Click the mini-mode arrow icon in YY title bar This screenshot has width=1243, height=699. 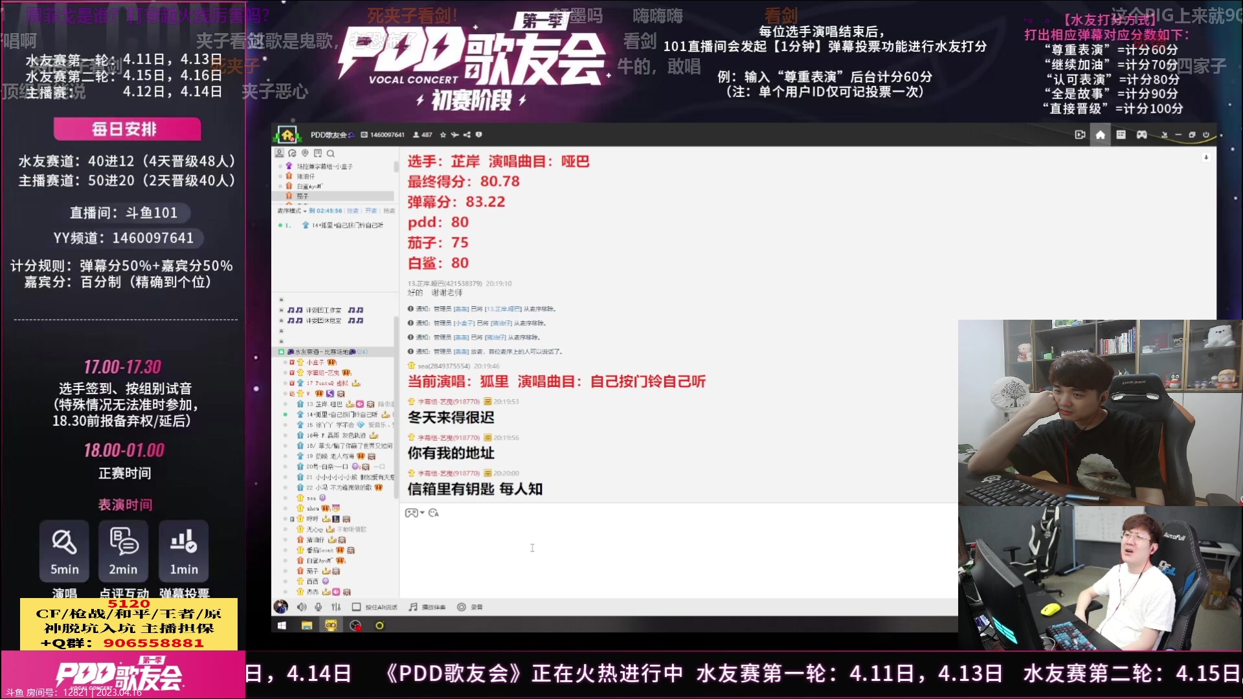pos(1164,135)
